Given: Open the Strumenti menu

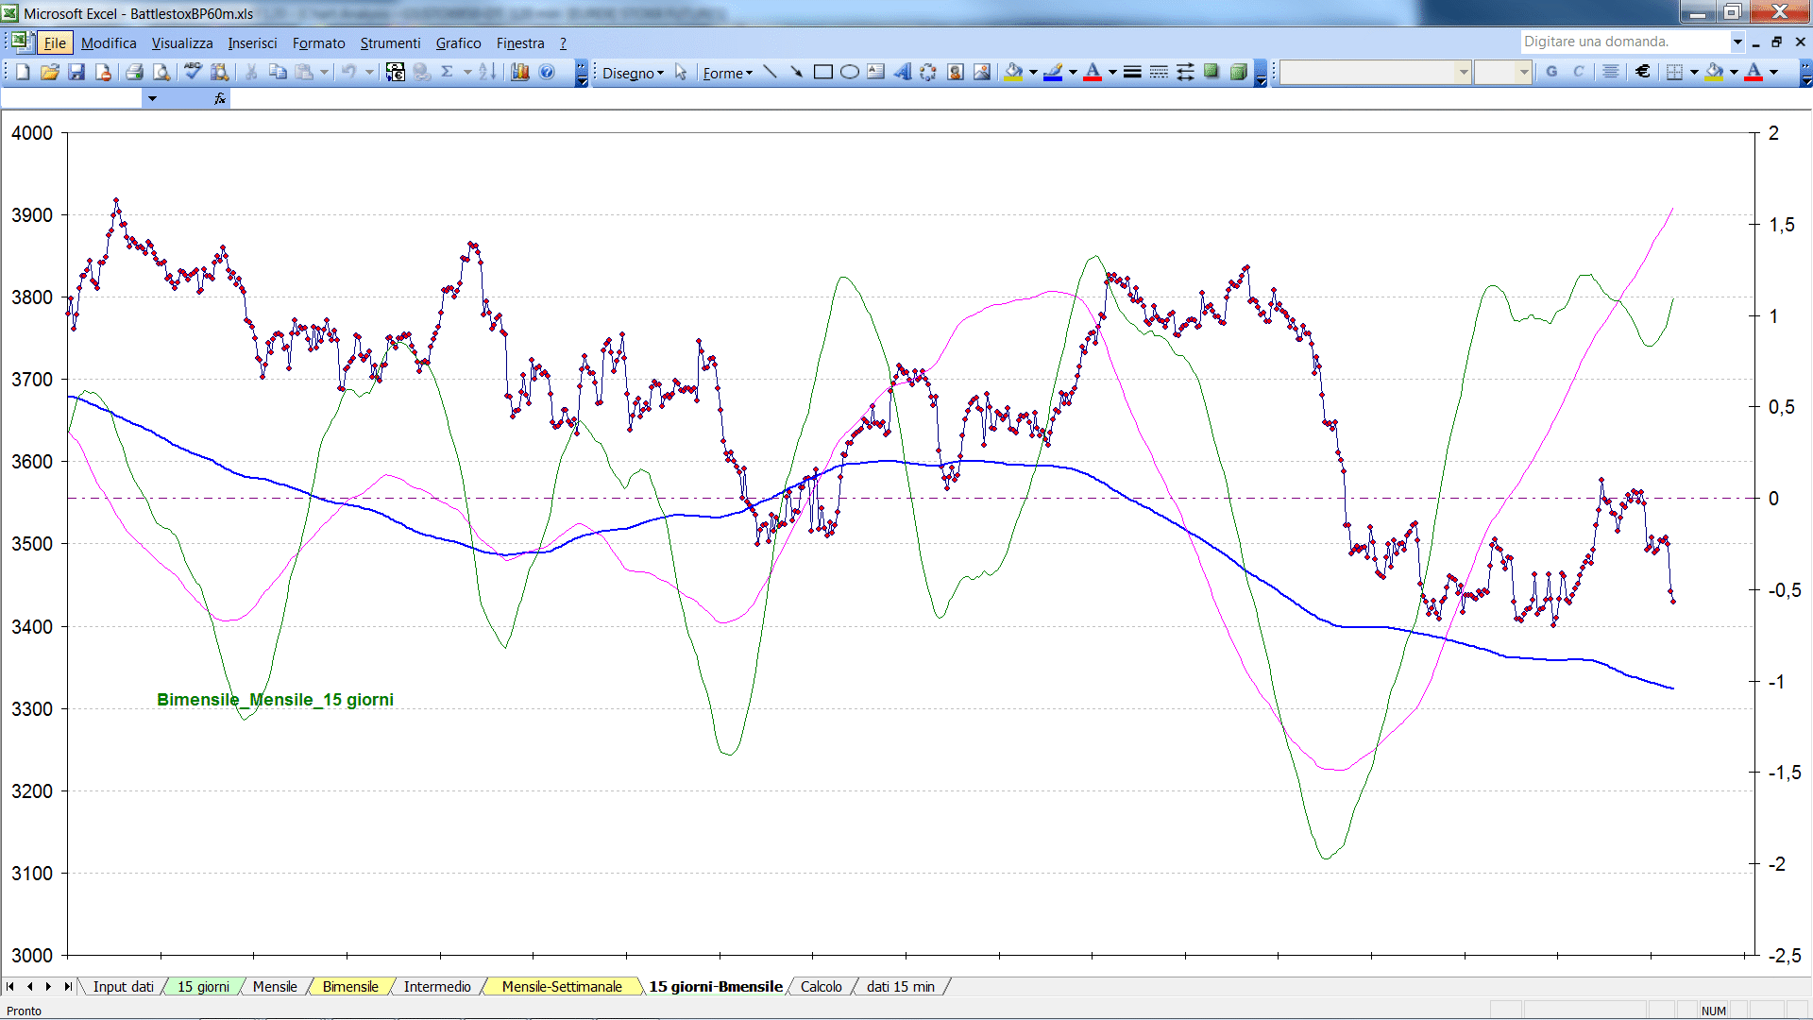Looking at the screenshot, I should [390, 42].
